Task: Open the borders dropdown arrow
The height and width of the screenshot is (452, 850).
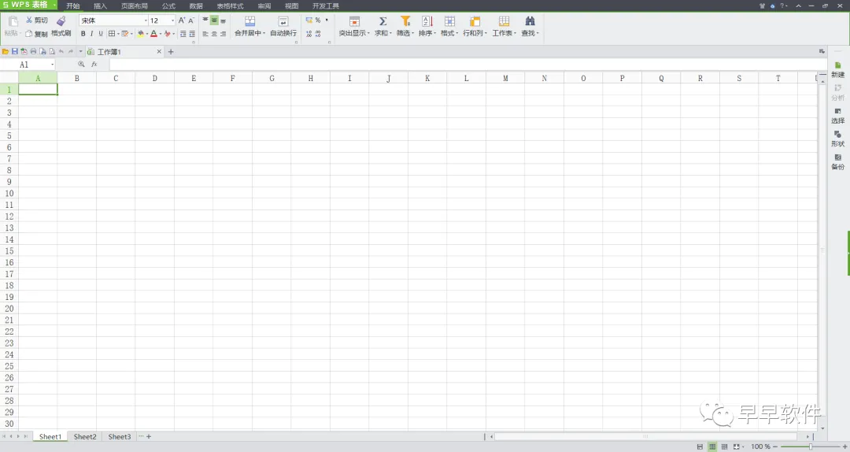Action: click(x=118, y=34)
